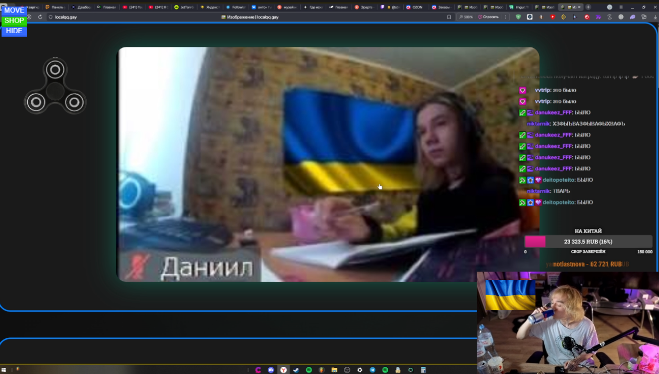Open the file explorer folder from the taskbar

tap(334, 369)
